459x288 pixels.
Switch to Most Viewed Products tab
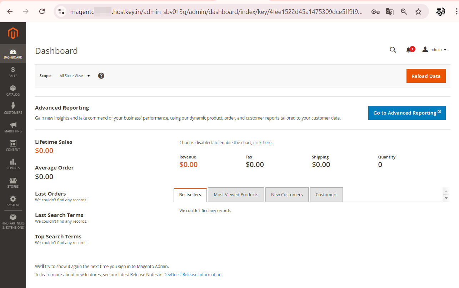tap(236, 195)
